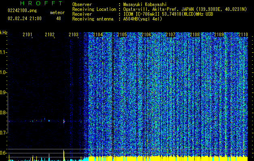254x161 pixels.
Task: Click the Observer name Masayuki Kobayashi
Action: tap(145, 4)
